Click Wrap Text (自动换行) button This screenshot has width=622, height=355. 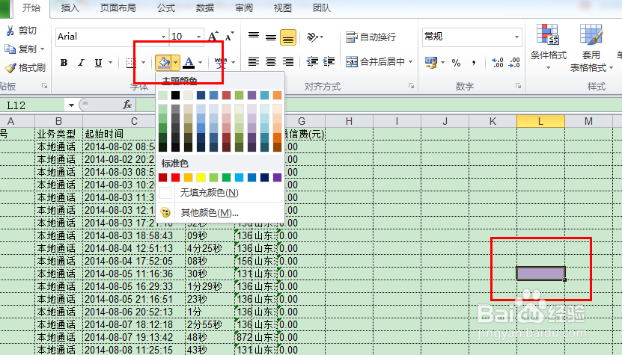(x=371, y=37)
